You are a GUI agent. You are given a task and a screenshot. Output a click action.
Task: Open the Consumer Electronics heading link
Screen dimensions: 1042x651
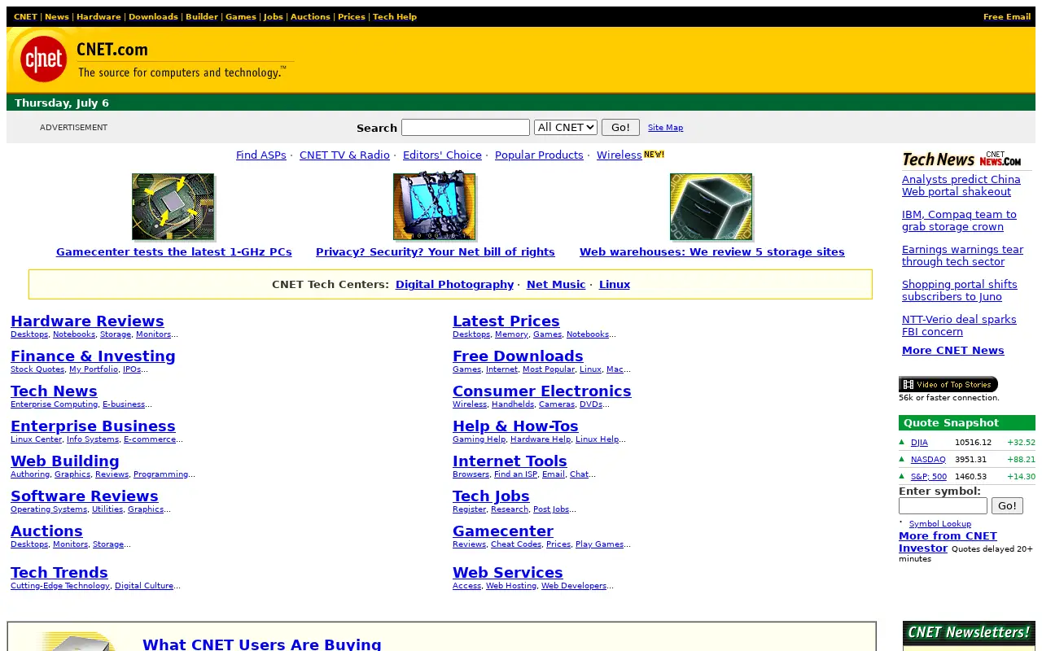tap(542, 391)
